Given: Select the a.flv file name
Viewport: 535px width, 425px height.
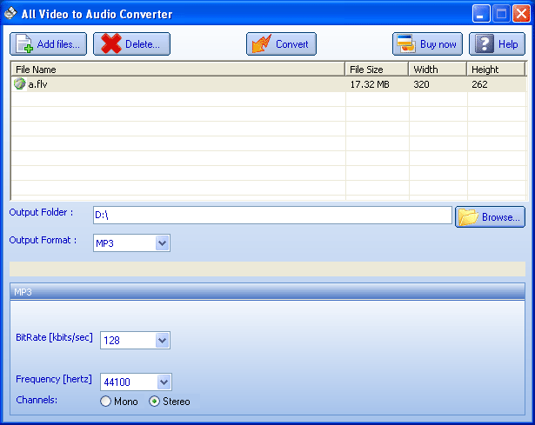Looking at the screenshot, I should tap(37, 84).
